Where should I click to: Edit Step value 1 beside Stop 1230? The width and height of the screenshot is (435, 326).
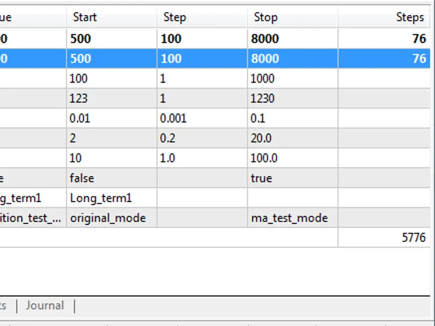pyautogui.click(x=202, y=98)
